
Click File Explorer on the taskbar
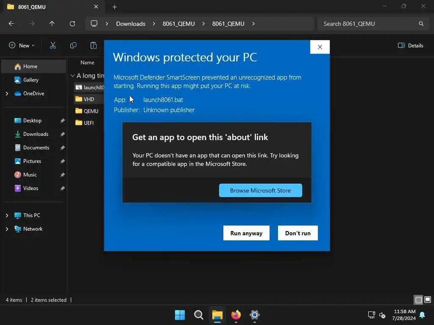(217, 315)
